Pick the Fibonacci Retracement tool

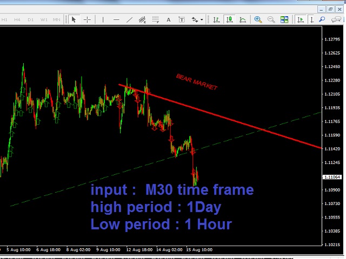tap(156, 19)
